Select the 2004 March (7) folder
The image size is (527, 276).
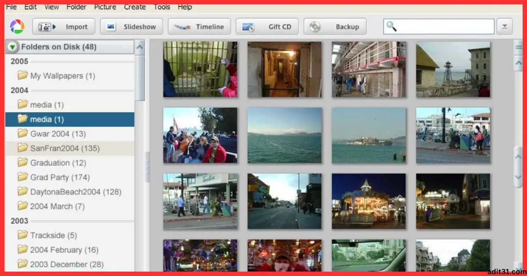pos(70,206)
